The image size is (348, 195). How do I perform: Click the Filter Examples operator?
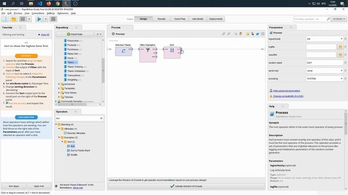tap(148, 54)
